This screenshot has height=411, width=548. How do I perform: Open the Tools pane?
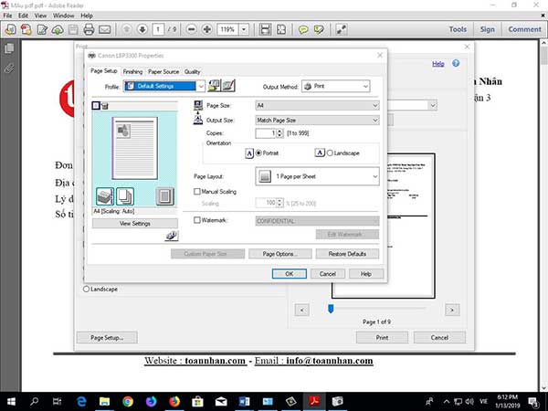pos(458,29)
